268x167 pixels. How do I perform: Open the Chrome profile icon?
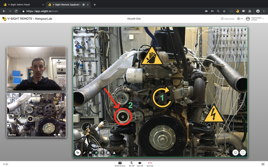coord(258,11)
